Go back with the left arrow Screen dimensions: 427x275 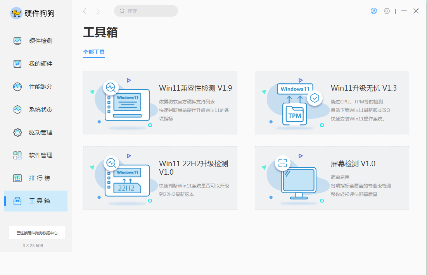pos(85,11)
